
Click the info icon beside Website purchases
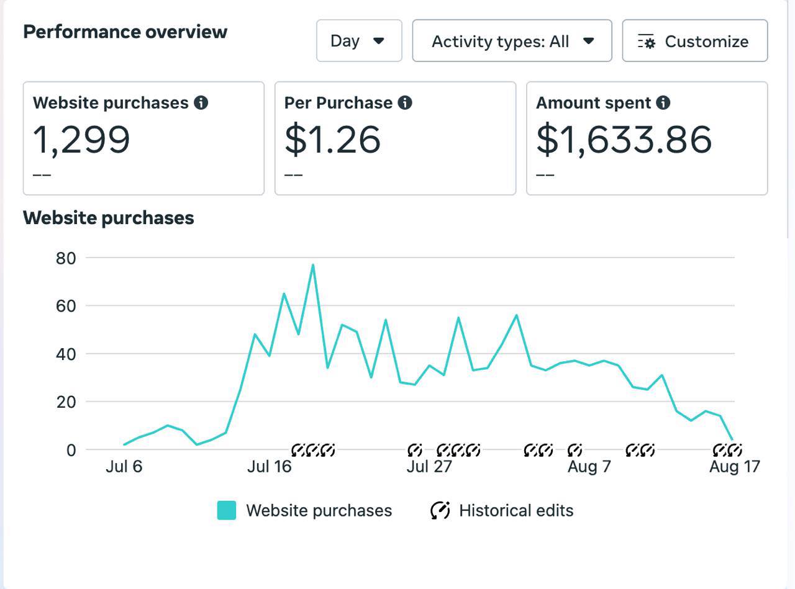pyautogui.click(x=201, y=103)
